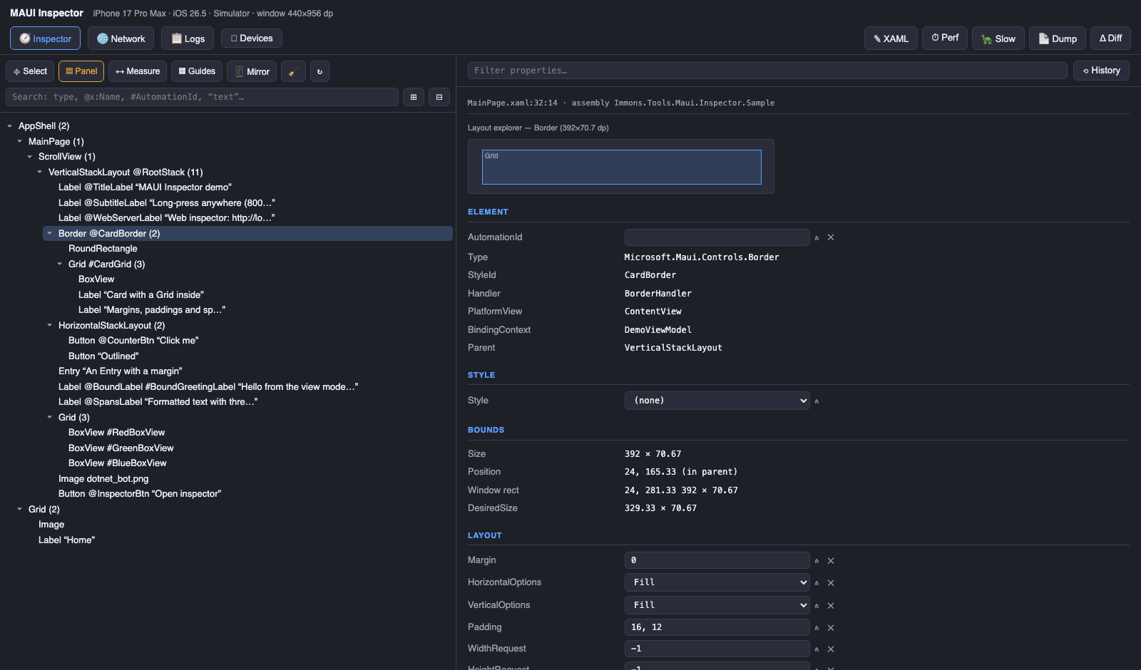The image size is (1141, 670).
Task: Open the Perf monitor
Action: [x=945, y=38]
